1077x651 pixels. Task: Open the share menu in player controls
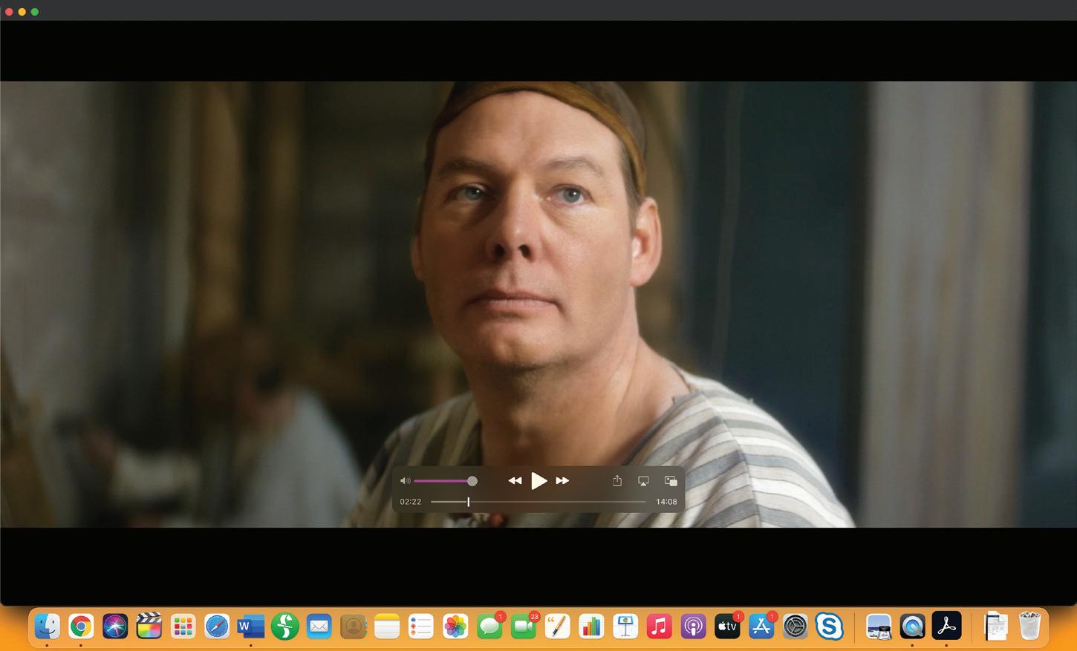tap(616, 481)
